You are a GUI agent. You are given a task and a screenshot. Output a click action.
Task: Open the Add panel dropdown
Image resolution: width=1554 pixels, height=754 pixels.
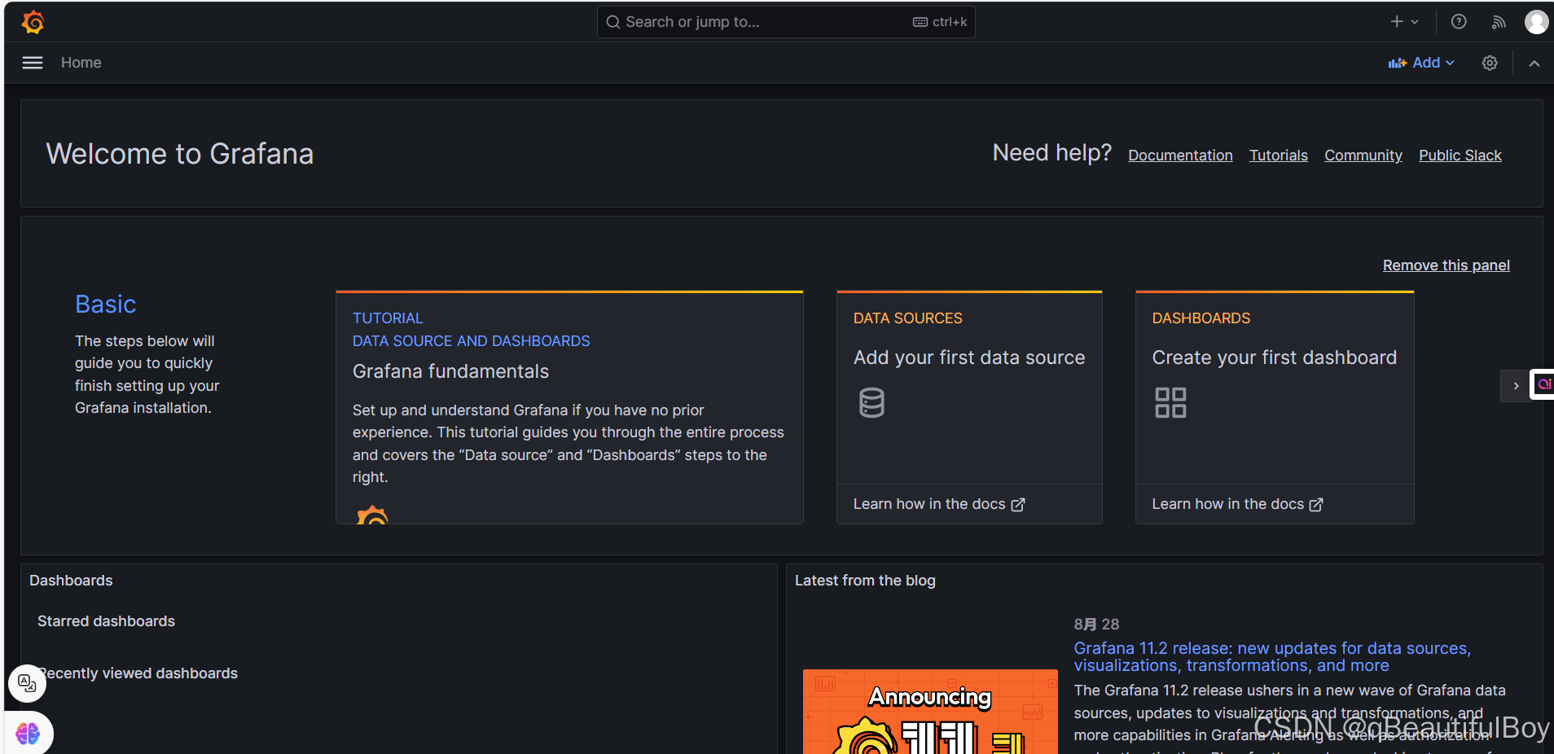(1421, 63)
